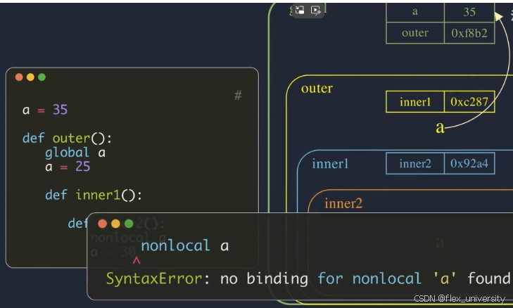Click the word 'SyntaxError' in the message

tap(154, 279)
